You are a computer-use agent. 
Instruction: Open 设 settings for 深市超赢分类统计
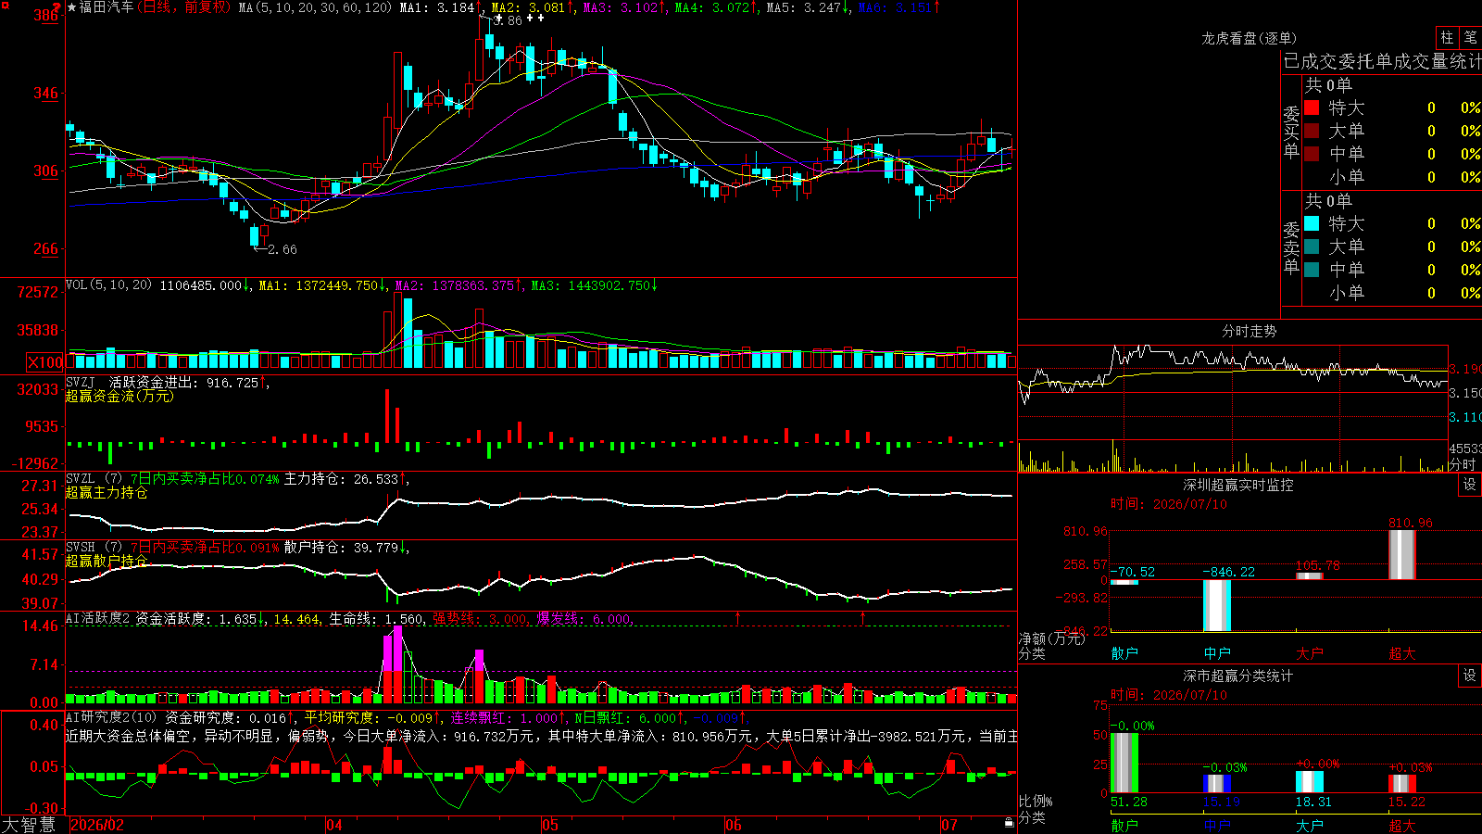click(1470, 676)
